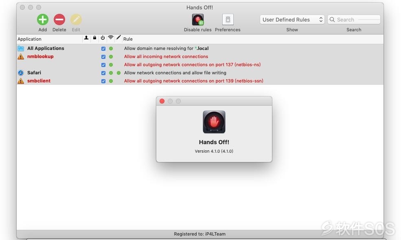Select 'Allow all incoming network connections' rule
The image size is (401, 240).
coord(166,56)
